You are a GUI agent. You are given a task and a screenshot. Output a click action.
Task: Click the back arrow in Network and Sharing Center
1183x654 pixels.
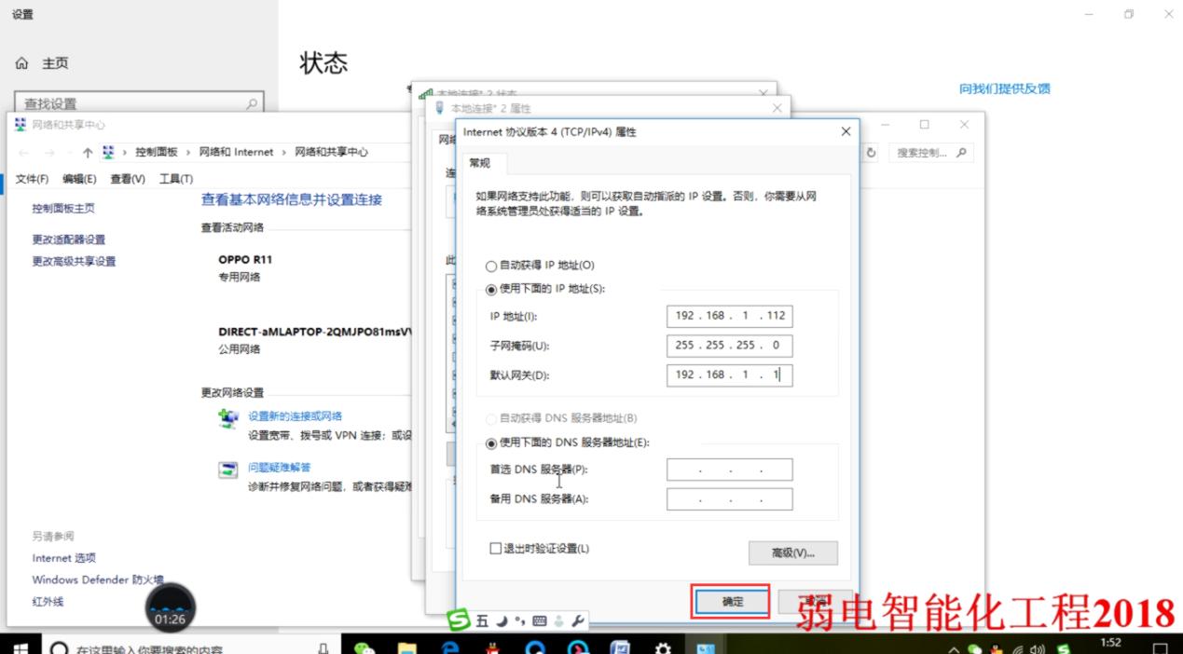tap(22, 152)
